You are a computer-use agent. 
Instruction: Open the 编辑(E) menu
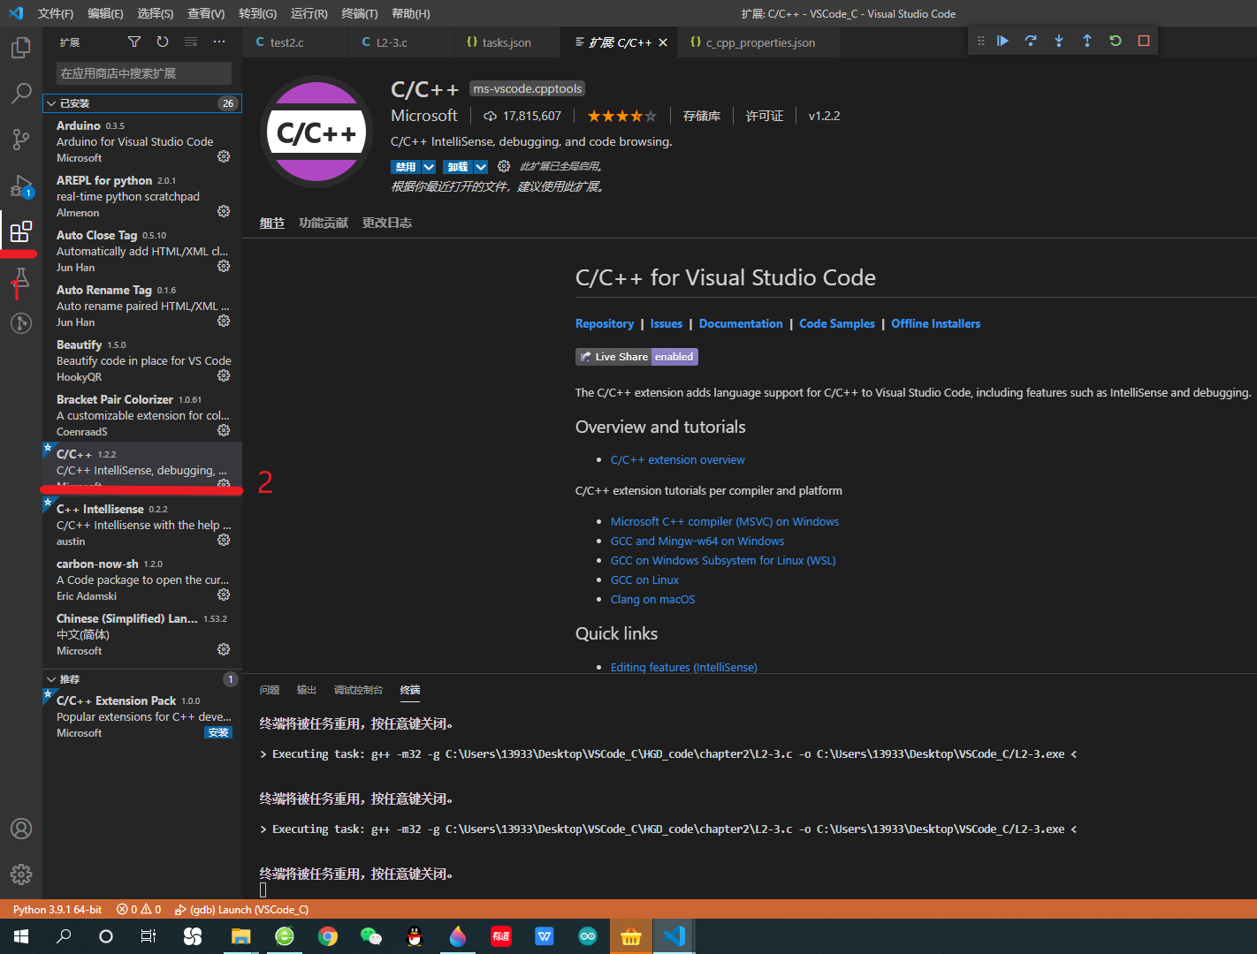(105, 13)
